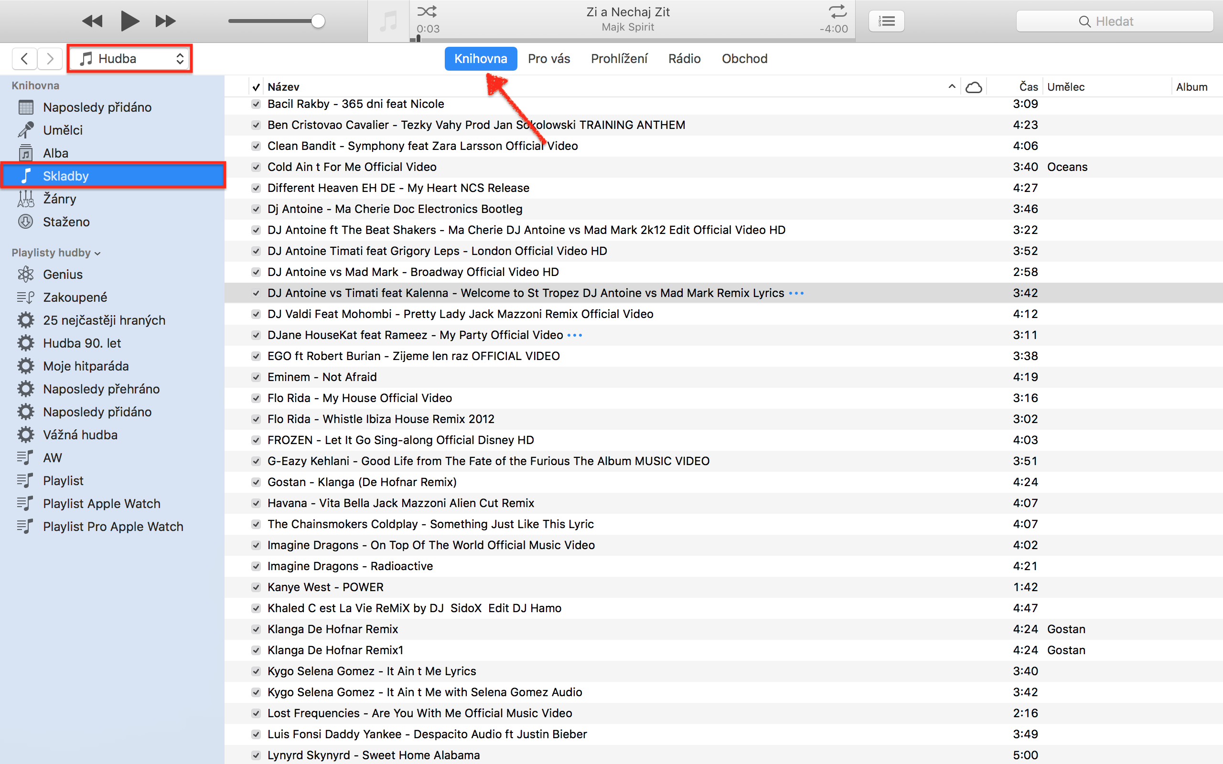
Task: Open Naposledy přidáno smart playlist under playlists
Action: [112, 412]
